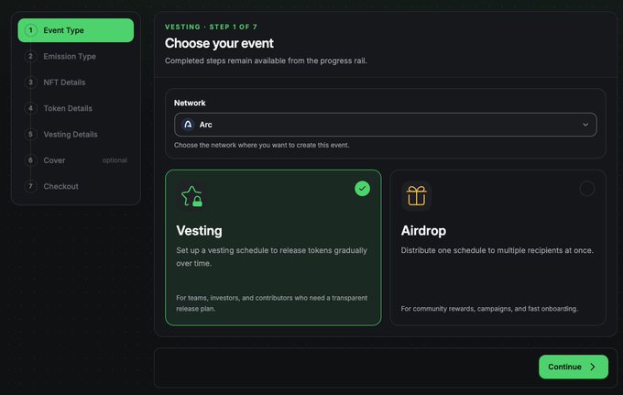Click the 'For community rewards, campaigns' note
This screenshot has height=395, width=623.
[x=489, y=309]
